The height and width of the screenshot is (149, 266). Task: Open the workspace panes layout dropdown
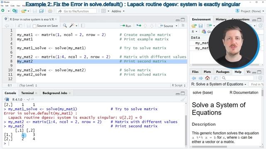click(x=105, y=11)
